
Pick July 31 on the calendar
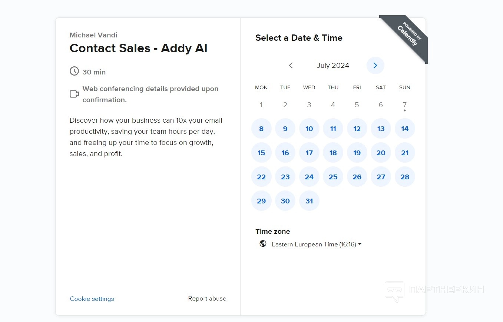click(x=309, y=201)
